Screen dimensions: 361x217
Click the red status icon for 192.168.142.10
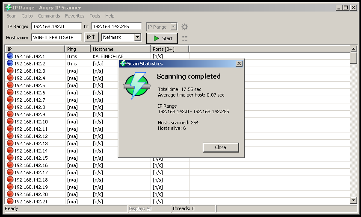tap(10, 121)
